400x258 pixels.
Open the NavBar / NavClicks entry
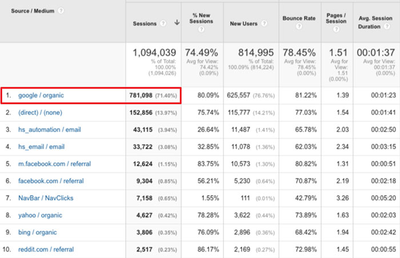pos(46,198)
